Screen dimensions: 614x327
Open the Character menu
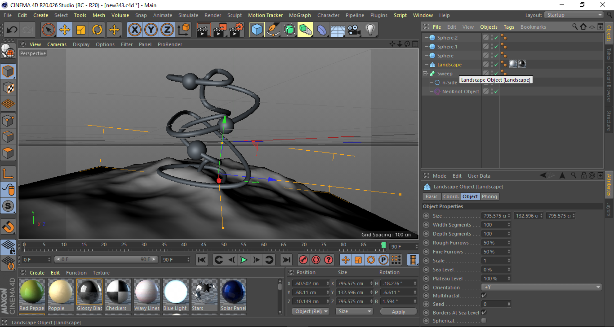coord(329,15)
